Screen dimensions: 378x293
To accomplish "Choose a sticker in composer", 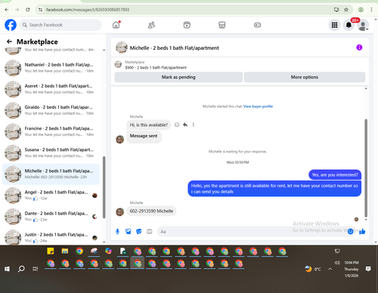I will coord(139,232).
